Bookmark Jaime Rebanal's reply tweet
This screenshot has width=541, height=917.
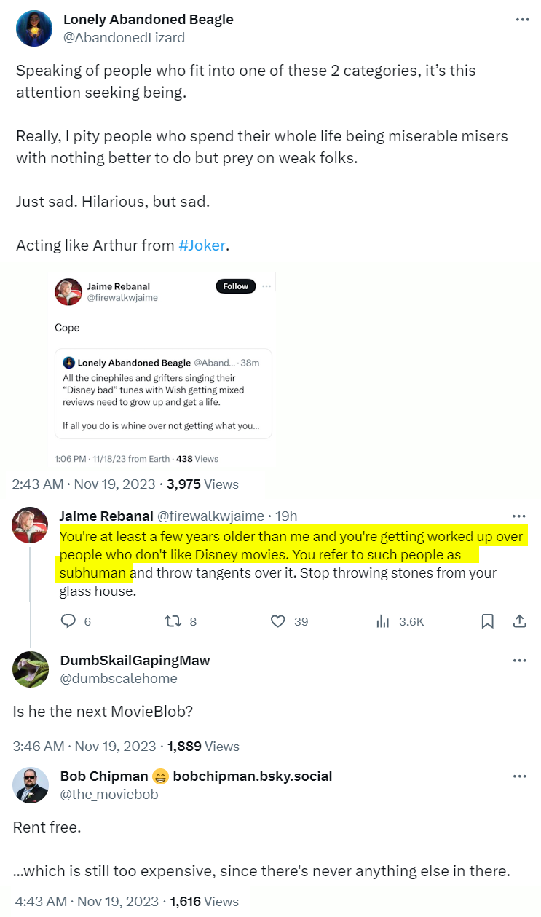tap(487, 621)
